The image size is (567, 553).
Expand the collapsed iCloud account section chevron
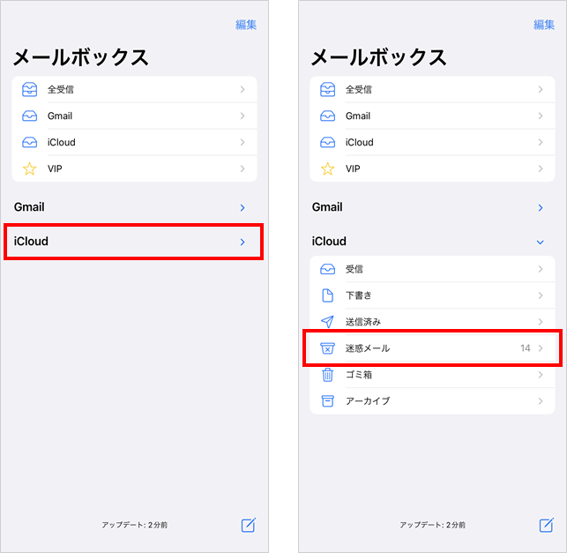click(x=242, y=242)
